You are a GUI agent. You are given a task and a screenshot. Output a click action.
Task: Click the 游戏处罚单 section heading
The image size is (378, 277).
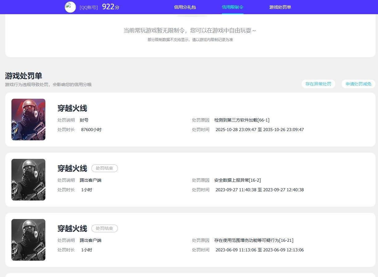tap(23, 76)
